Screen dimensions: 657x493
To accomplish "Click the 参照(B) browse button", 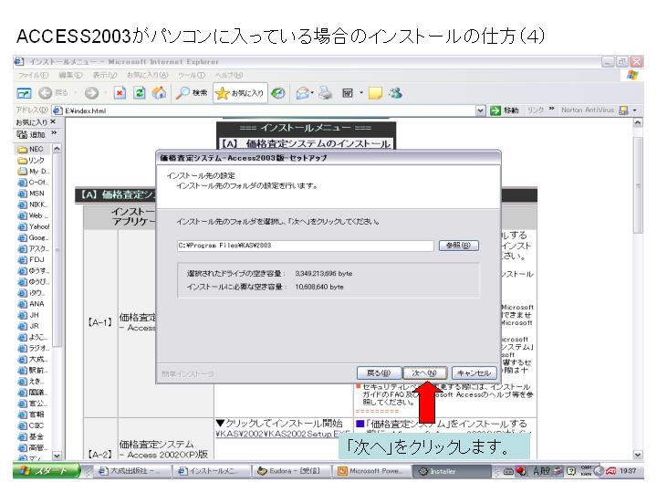I will tap(458, 246).
